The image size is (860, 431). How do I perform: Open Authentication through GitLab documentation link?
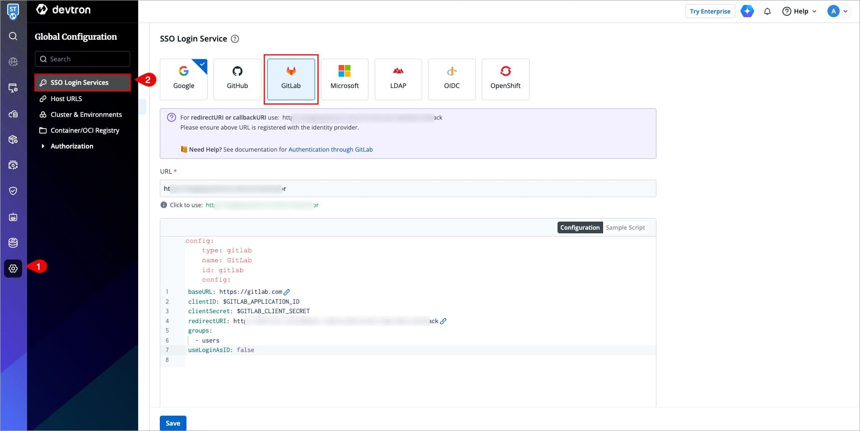point(330,149)
